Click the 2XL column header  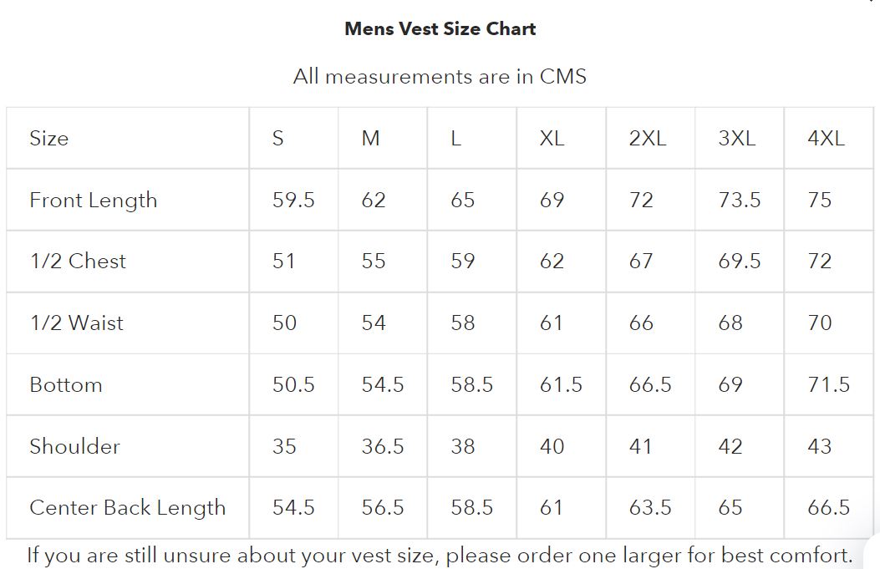[648, 139]
